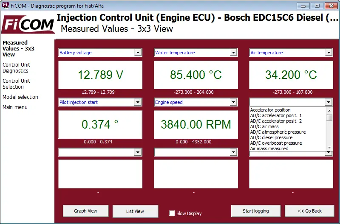Image resolution: width=340 pixels, height=224 pixels.
Task: Click the FiCOM title bar application icon
Action: point(6,6)
